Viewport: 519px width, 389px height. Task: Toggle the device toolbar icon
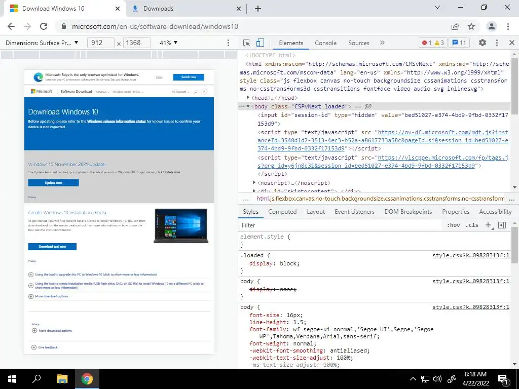click(x=260, y=43)
